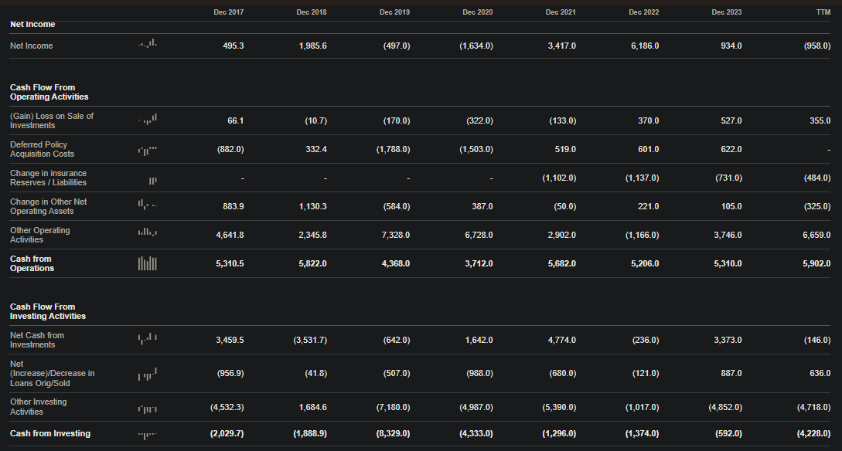The height and width of the screenshot is (451, 842).
Task: Select the Other Operating Activities bar chart icon
Action: click(x=148, y=234)
